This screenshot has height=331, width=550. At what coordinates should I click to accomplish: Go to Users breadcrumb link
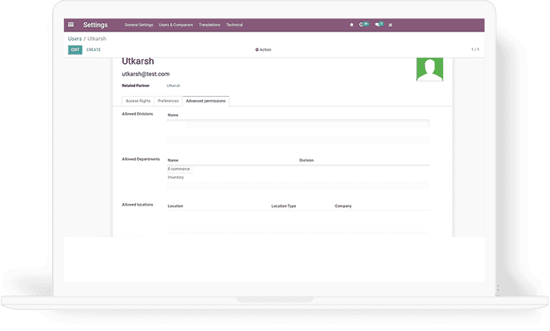click(75, 38)
